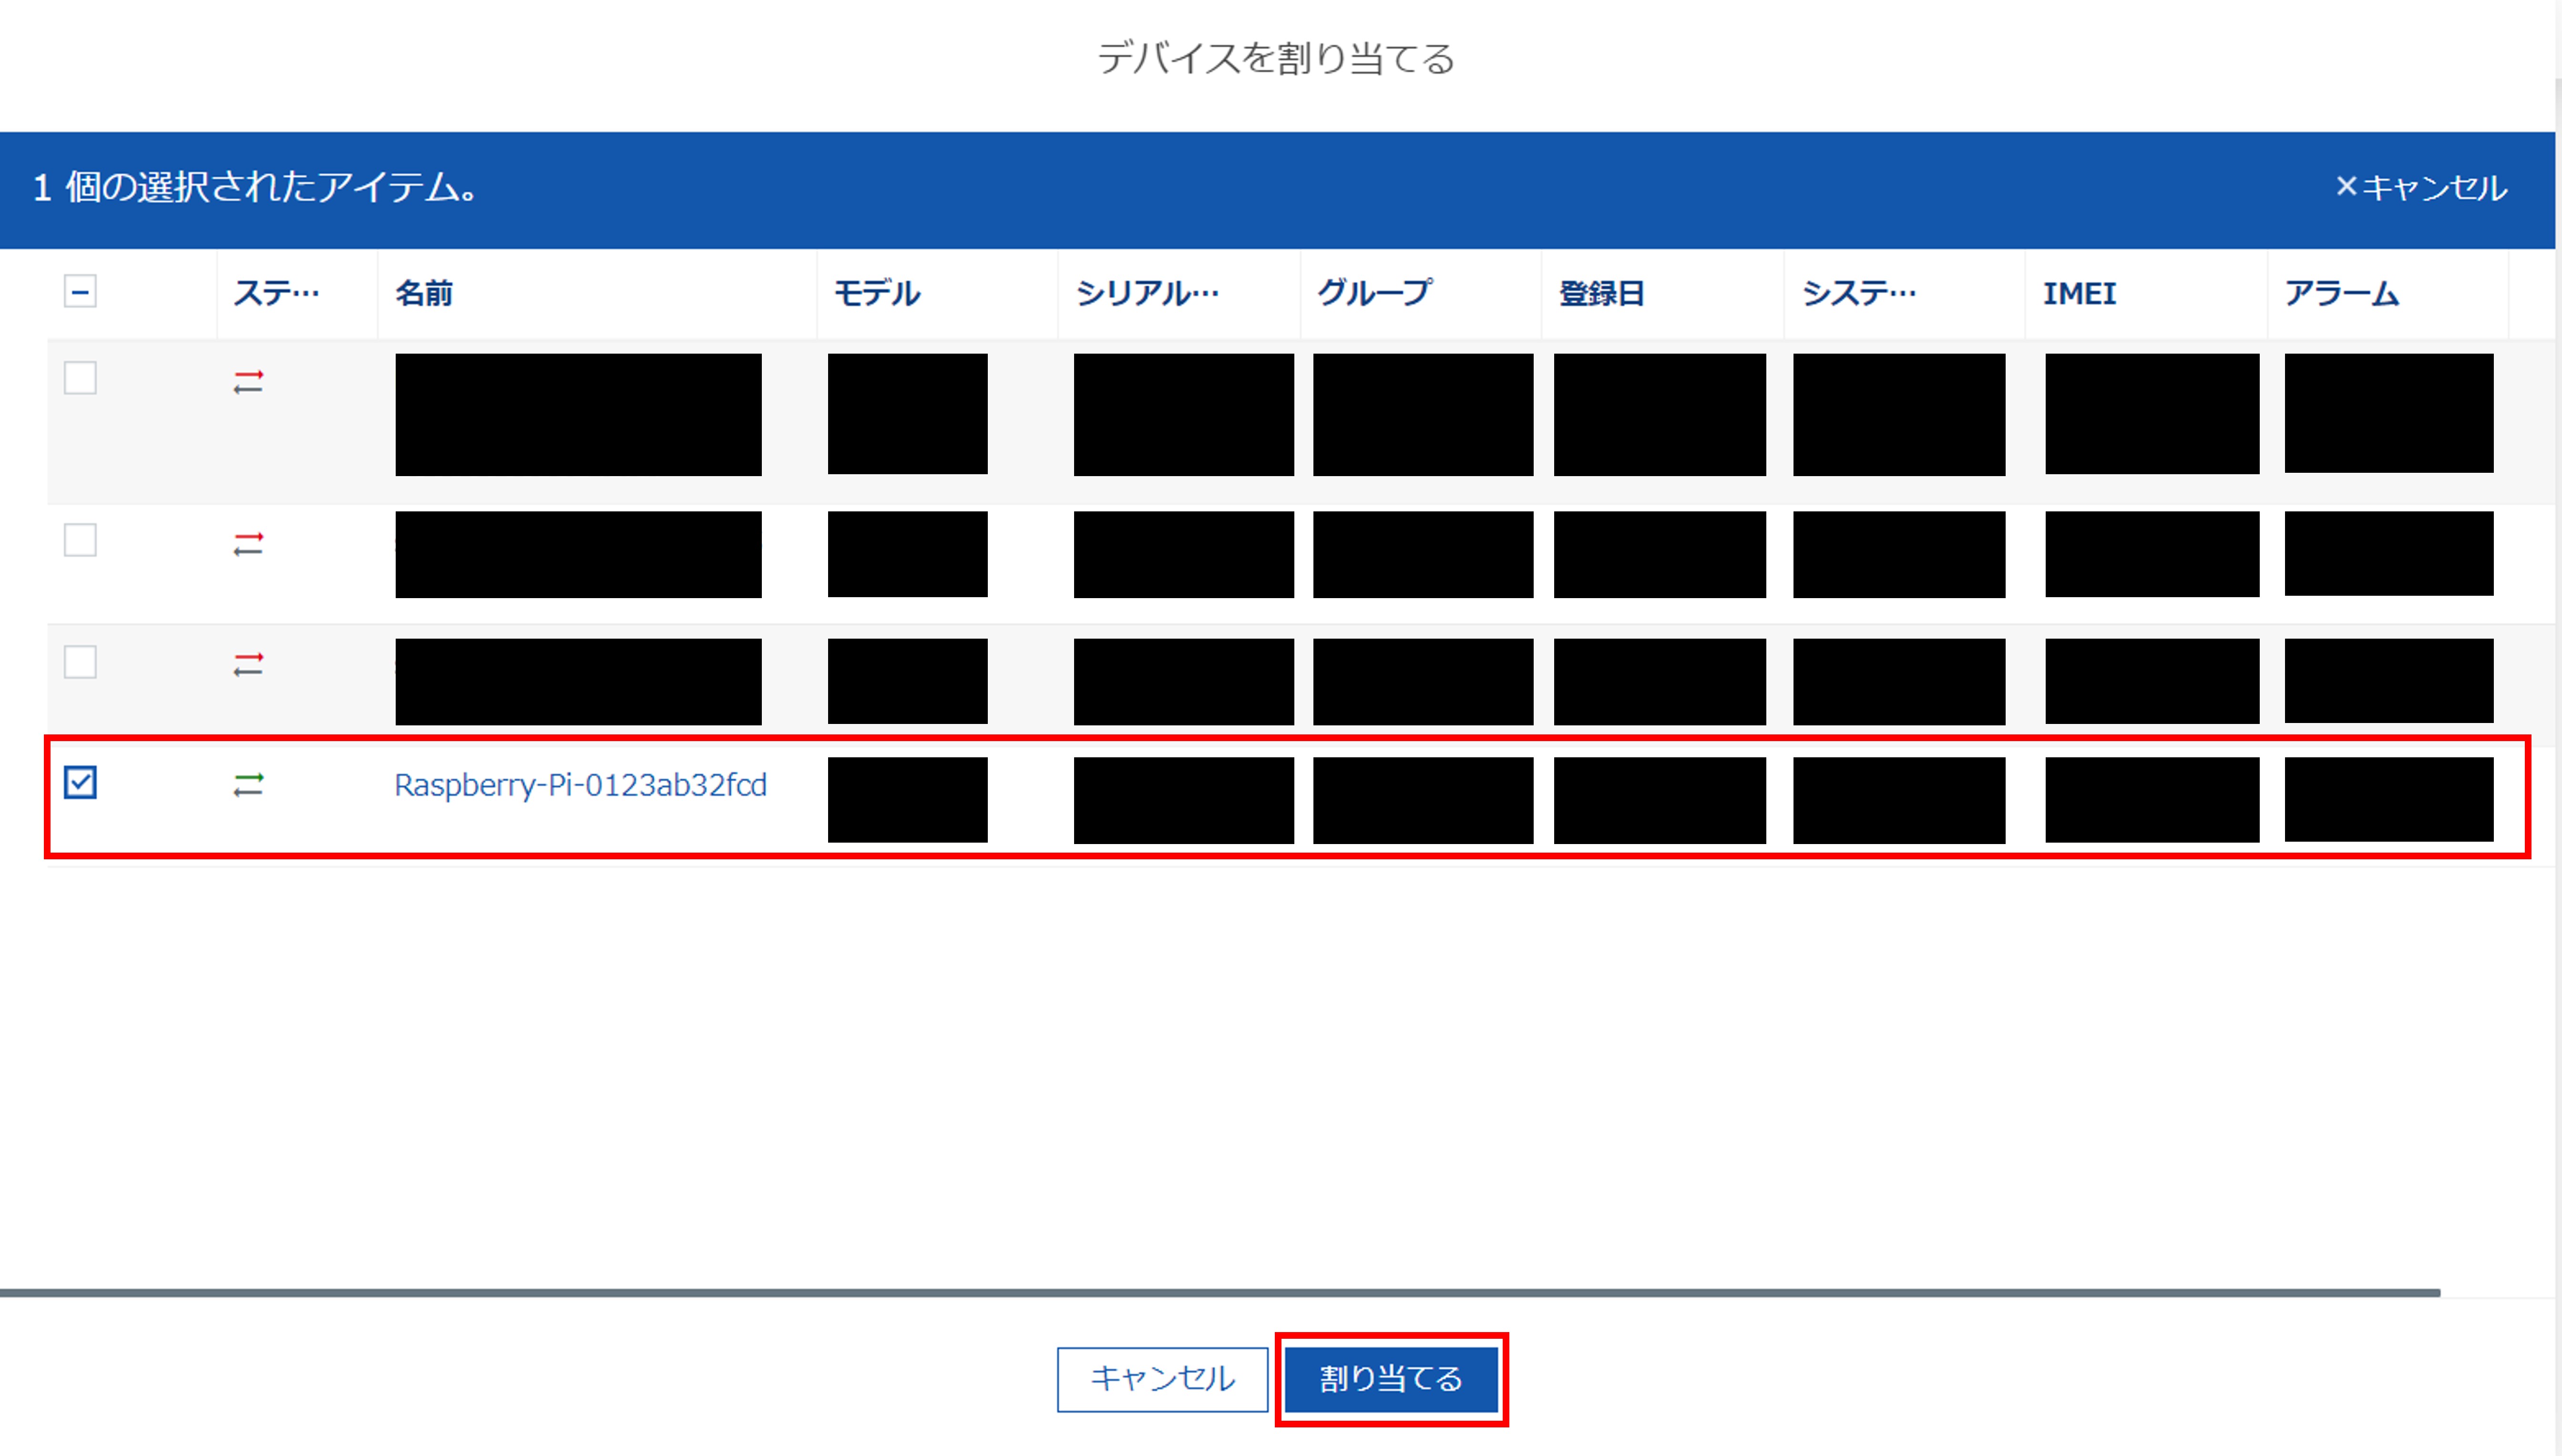The image size is (2562, 1456).
Task: Sort by 登録日 column header
Action: pos(1601,293)
